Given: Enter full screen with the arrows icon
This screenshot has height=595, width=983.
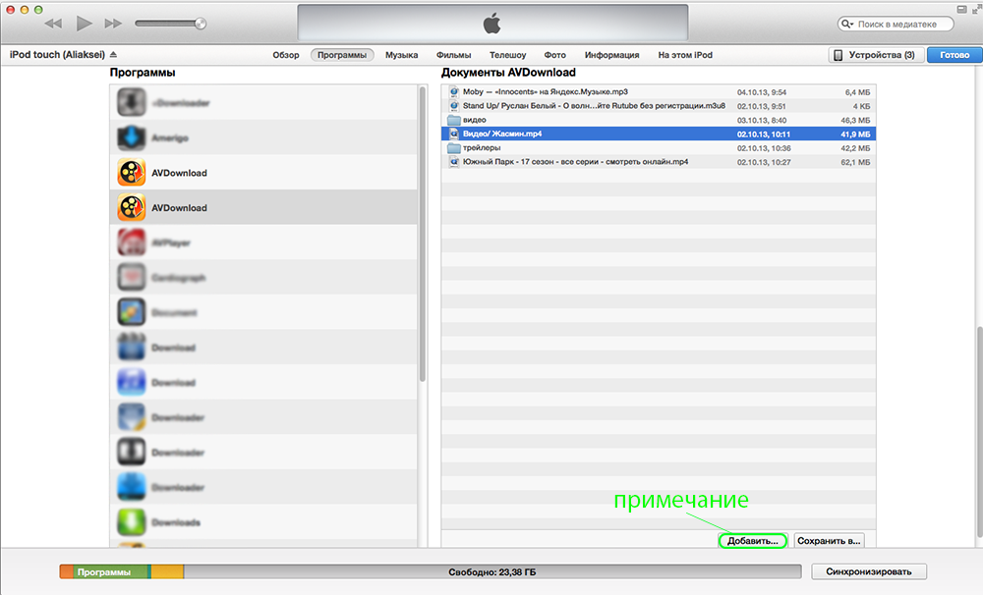Looking at the screenshot, I should [976, 9].
